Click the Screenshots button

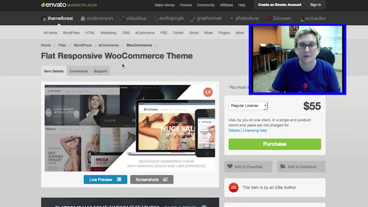(x=152, y=179)
